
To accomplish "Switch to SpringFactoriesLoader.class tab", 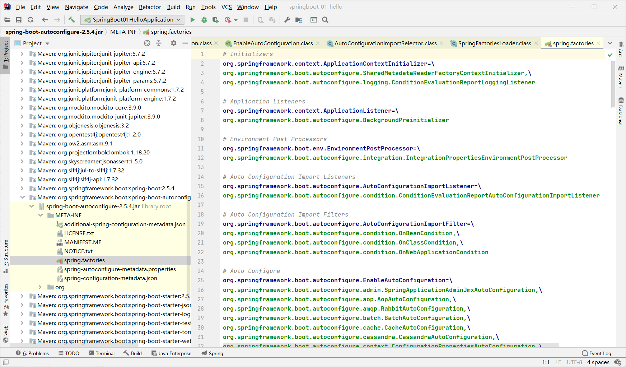I will pyautogui.click(x=494, y=43).
